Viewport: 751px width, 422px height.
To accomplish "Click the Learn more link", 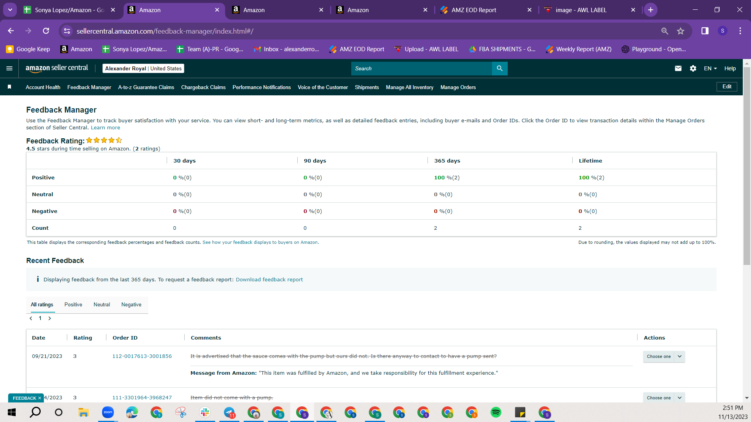I will (x=106, y=128).
